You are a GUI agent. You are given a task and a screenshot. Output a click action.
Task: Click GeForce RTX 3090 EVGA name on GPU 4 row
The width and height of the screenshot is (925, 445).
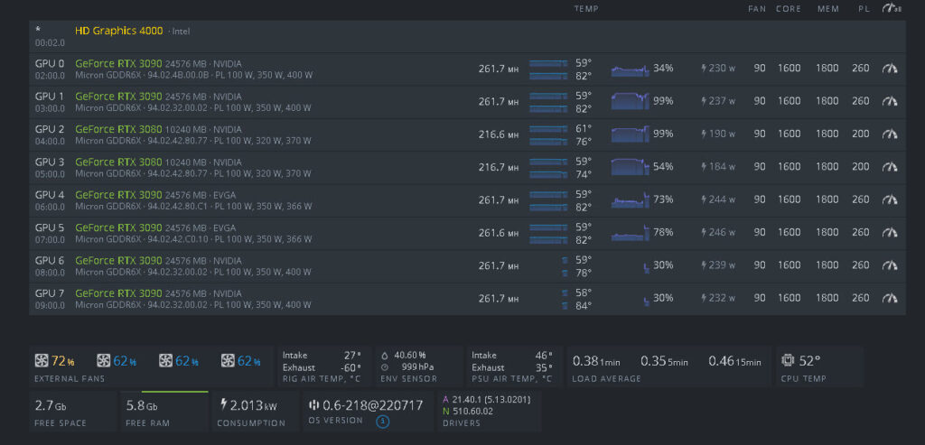click(x=118, y=194)
